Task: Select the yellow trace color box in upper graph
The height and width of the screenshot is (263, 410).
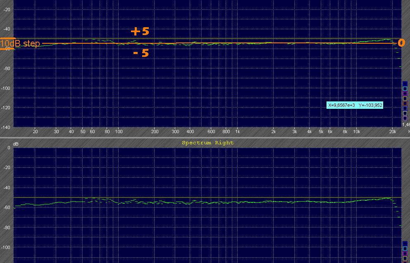Action: [405, 99]
